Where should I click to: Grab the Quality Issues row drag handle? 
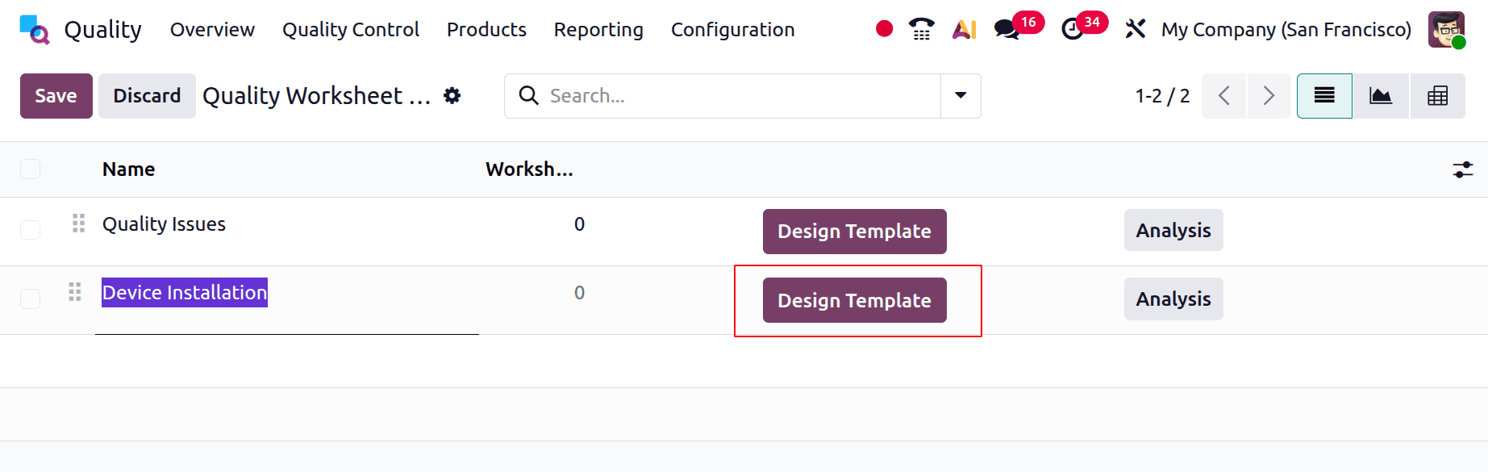(x=78, y=223)
